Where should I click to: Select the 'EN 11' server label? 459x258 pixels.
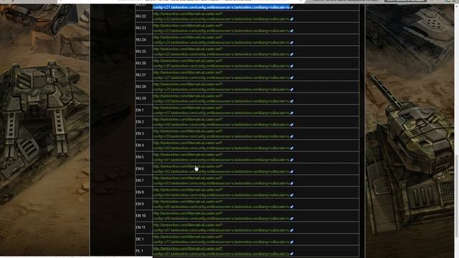(141, 227)
